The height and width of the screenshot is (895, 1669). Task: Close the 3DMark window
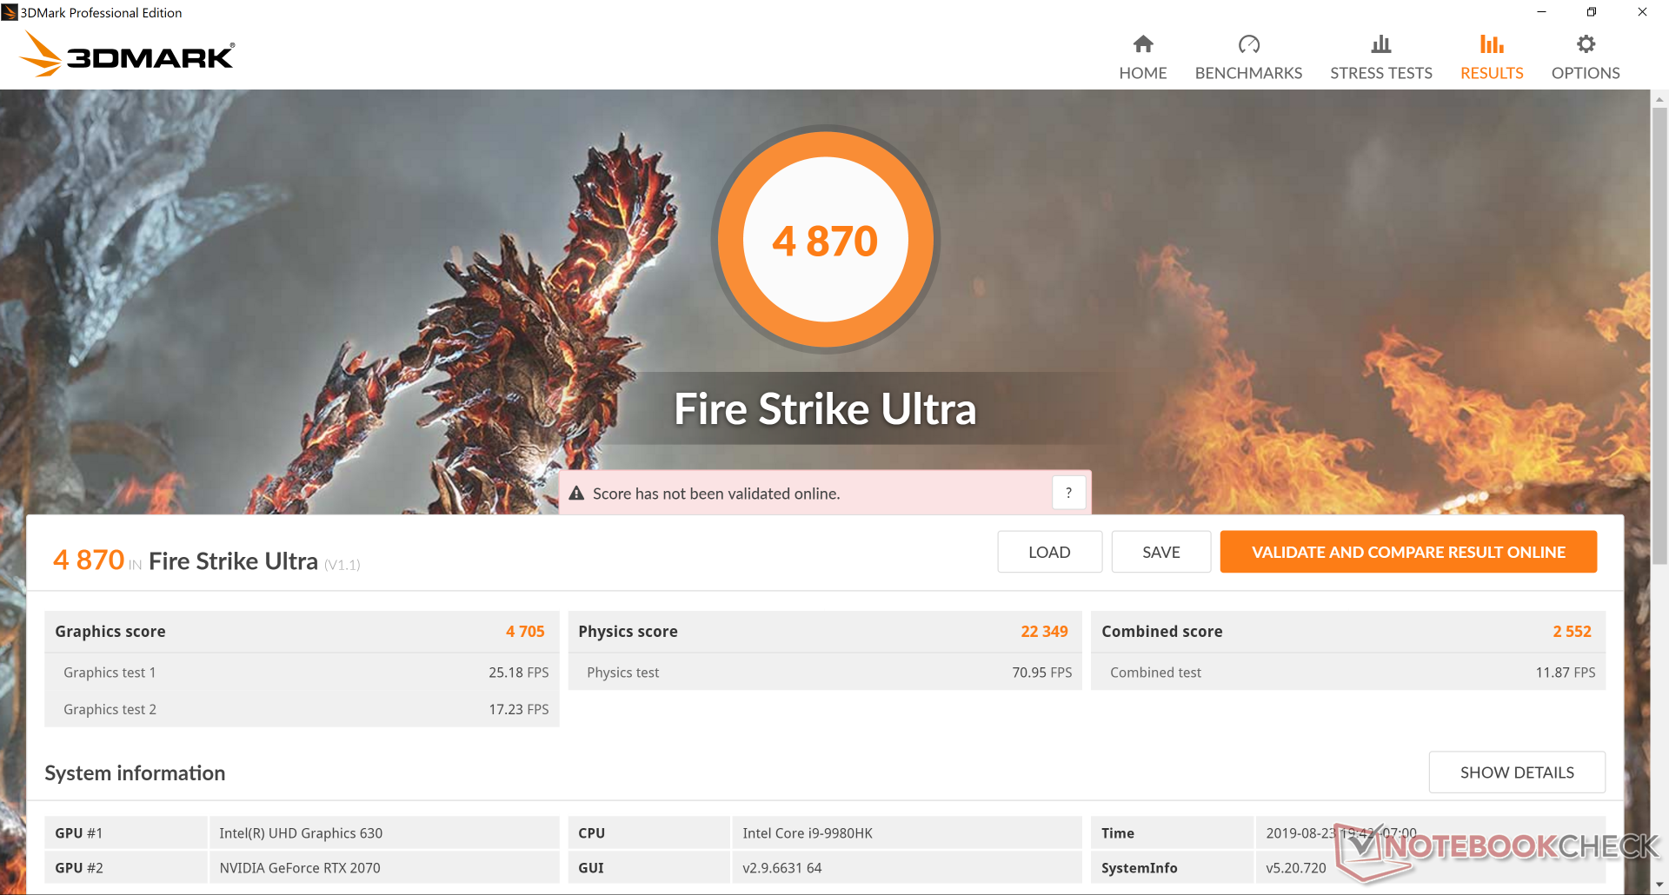[1642, 12]
